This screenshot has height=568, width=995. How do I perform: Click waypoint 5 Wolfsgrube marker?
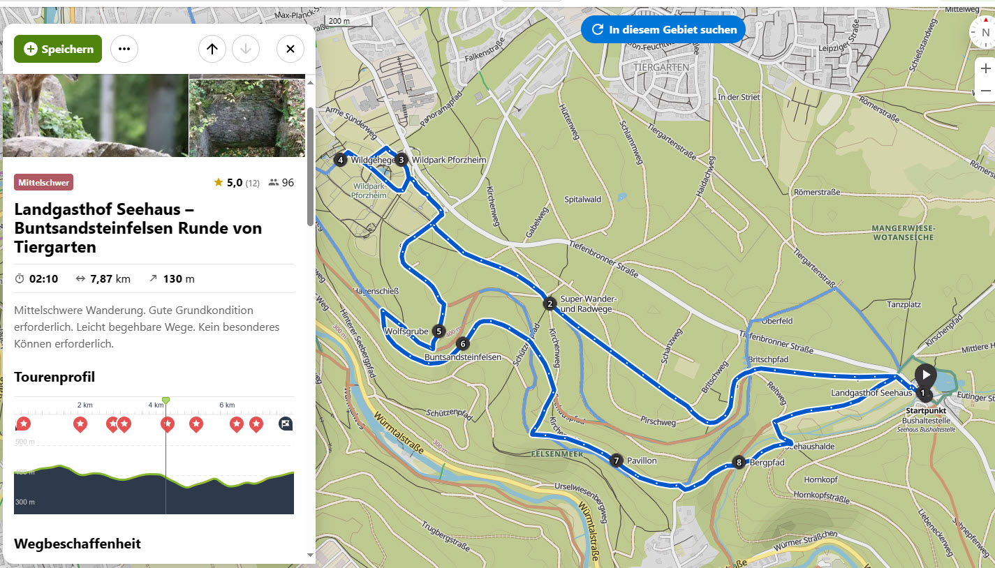(438, 331)
